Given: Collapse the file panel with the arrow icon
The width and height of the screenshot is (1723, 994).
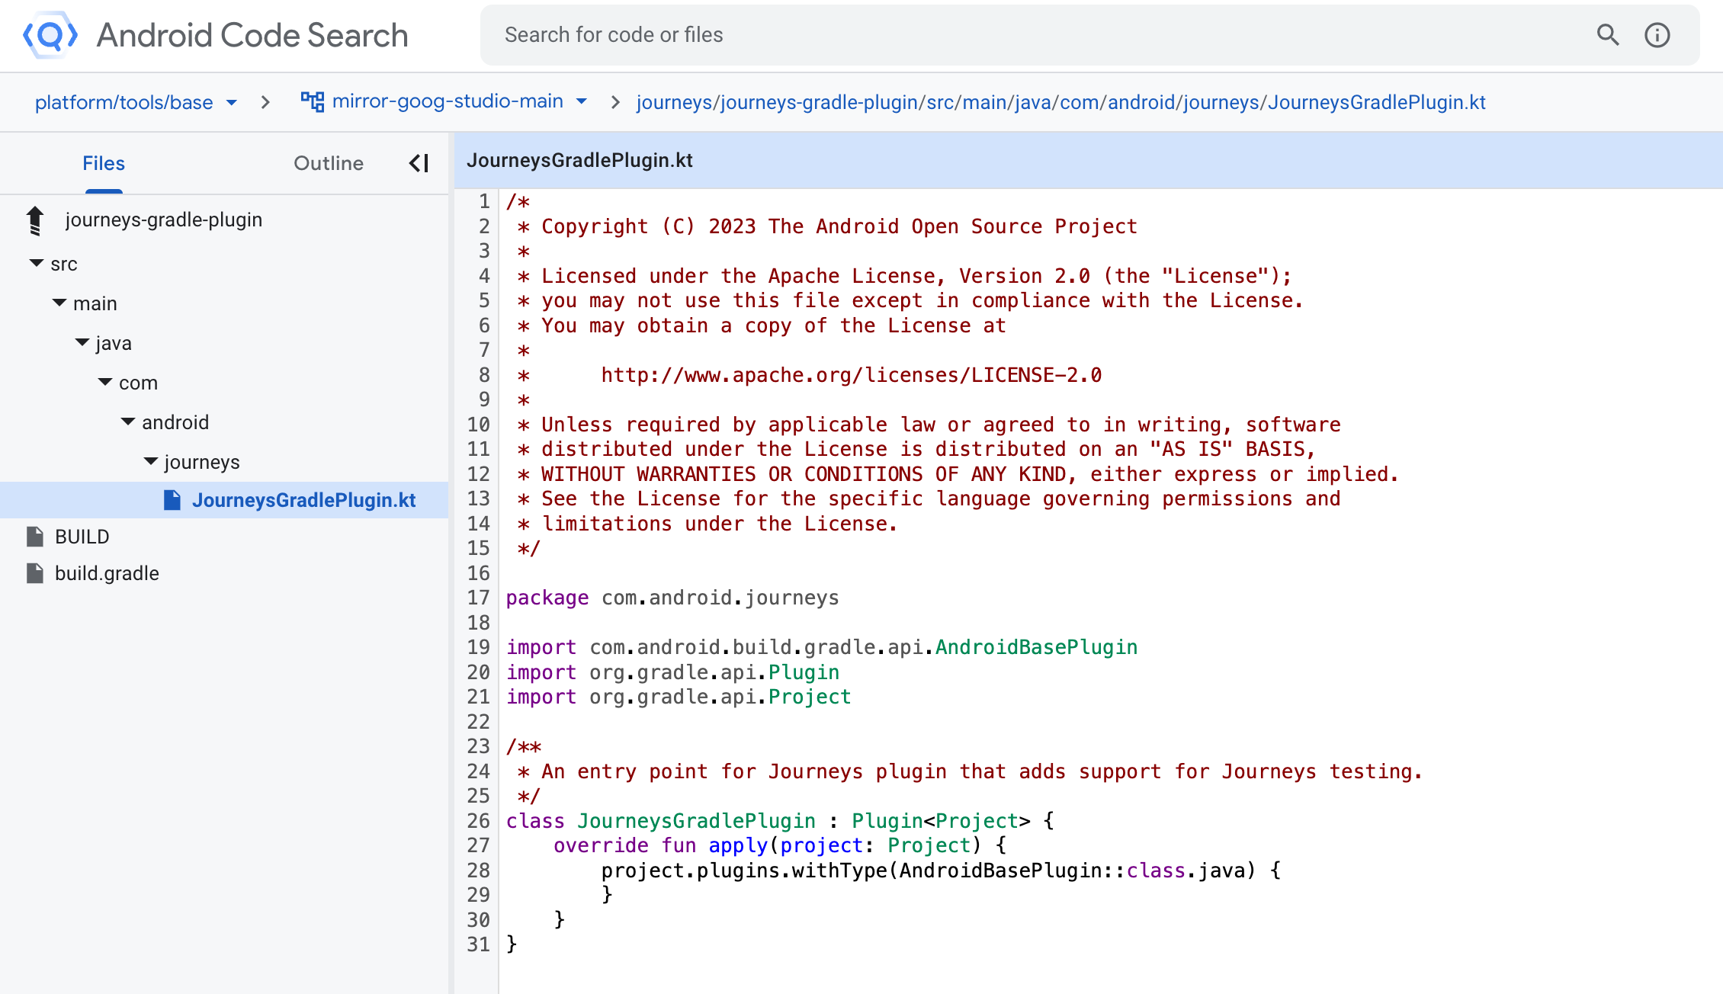Looking at the screenshot, I should pos(419,163).
